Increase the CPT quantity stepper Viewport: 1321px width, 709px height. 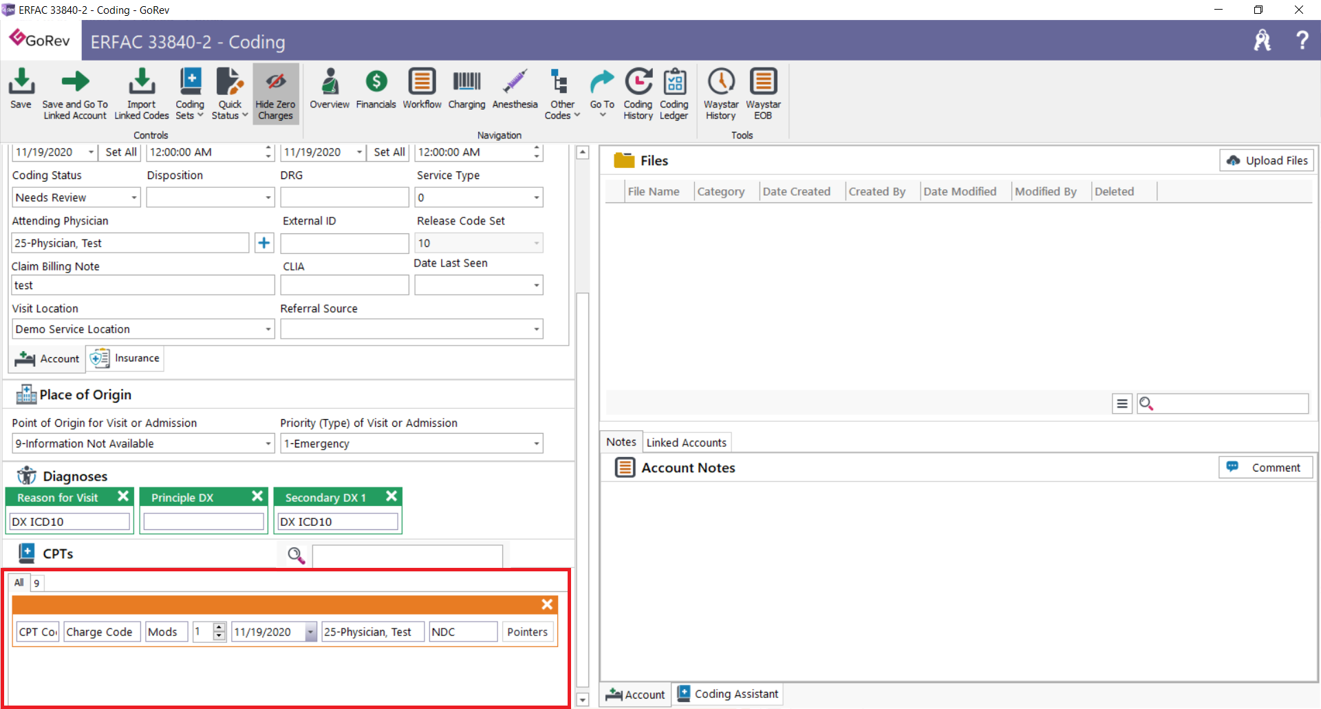point(219,627)
